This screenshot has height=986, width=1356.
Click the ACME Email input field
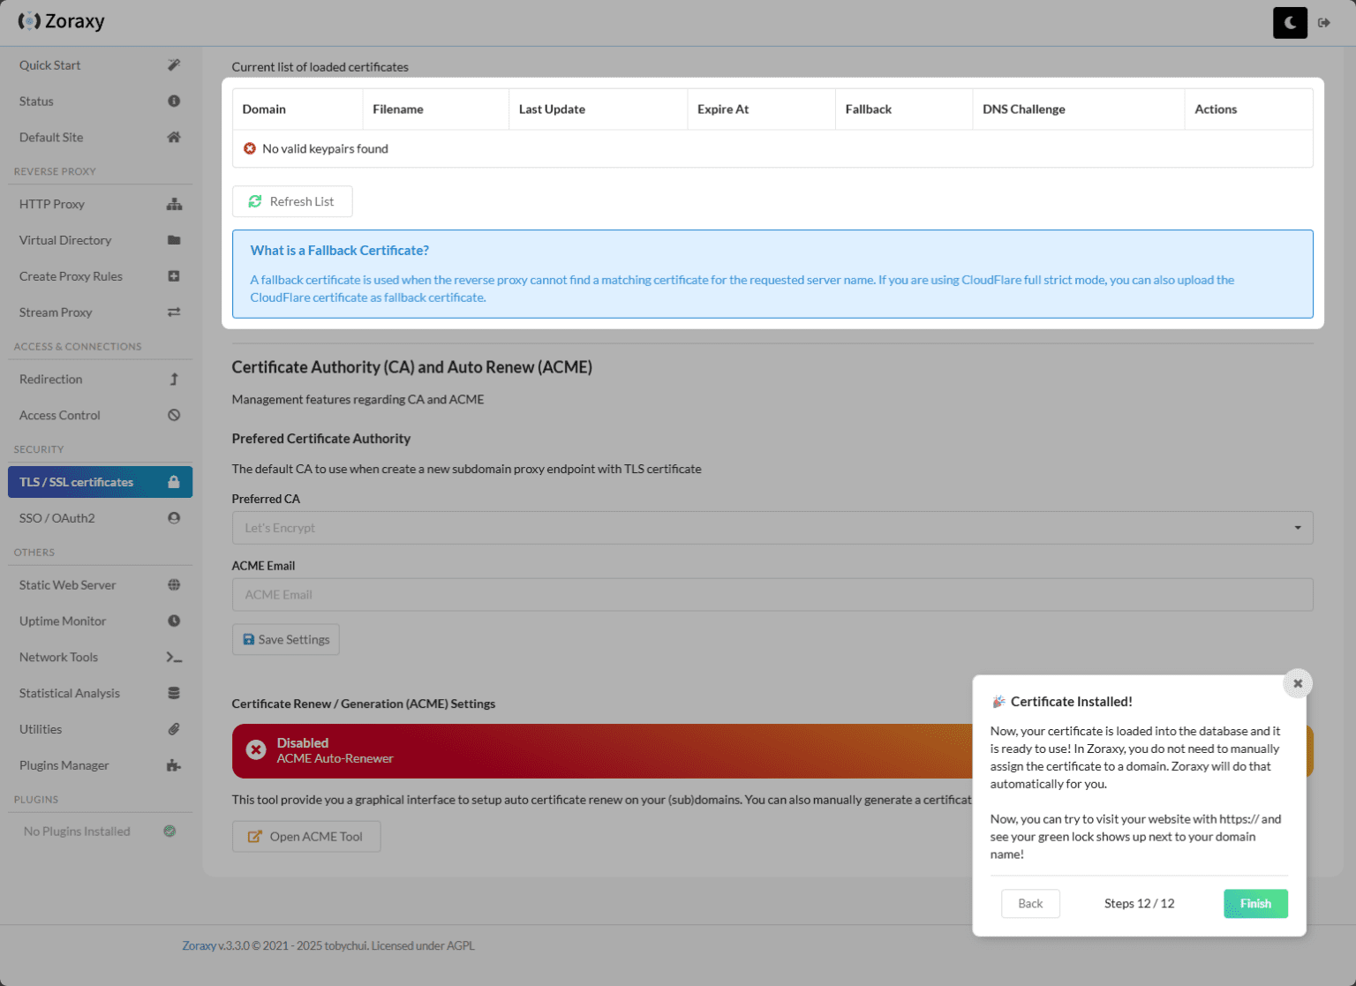pyautogui.click(x=772, y=594)
